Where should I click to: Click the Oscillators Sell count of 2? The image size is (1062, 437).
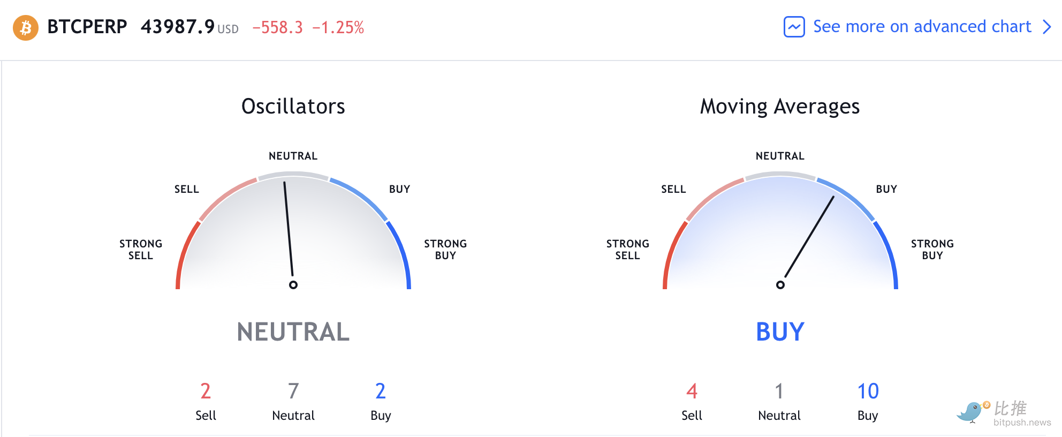pos(206,391)
